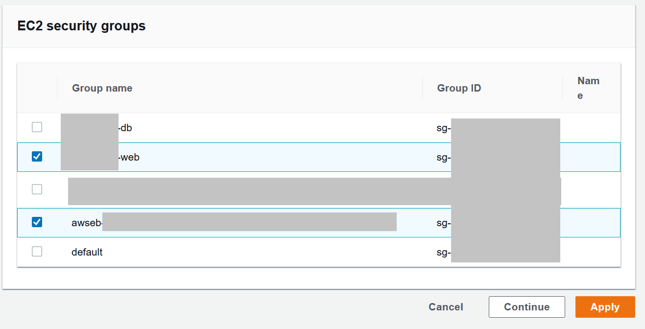
Task: Tick the checkbox in the fully redacted row
Action: 37,189
